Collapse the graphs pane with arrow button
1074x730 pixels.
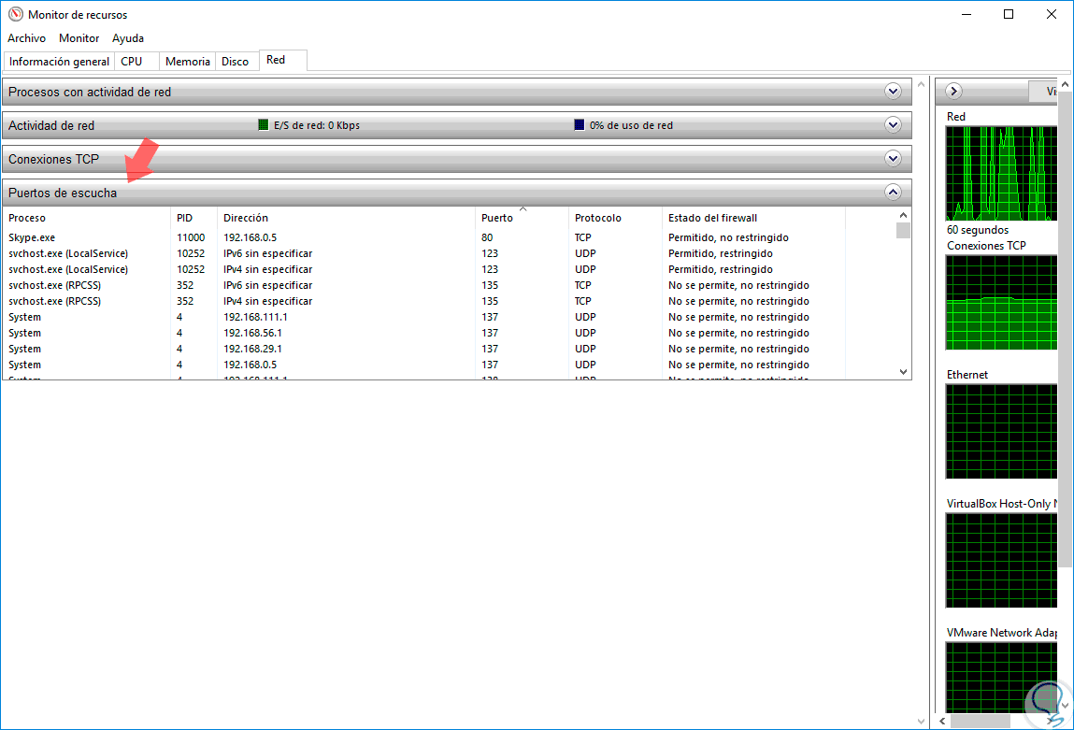(953, 91)
